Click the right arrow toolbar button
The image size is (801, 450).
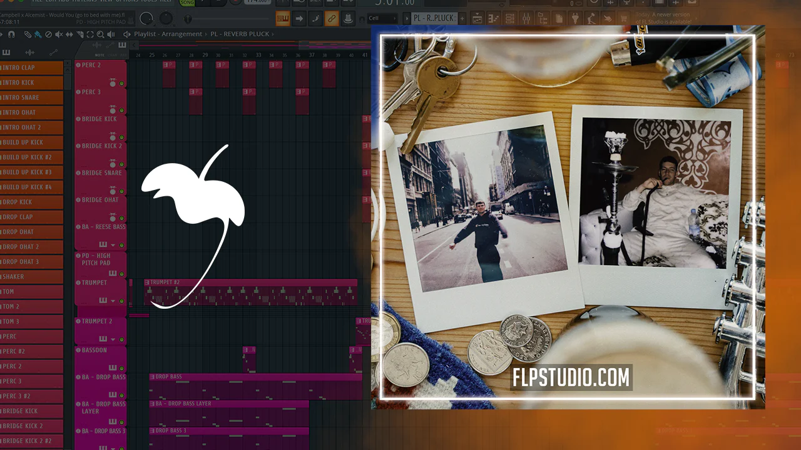pyautogui.click(x=299, y=19)
